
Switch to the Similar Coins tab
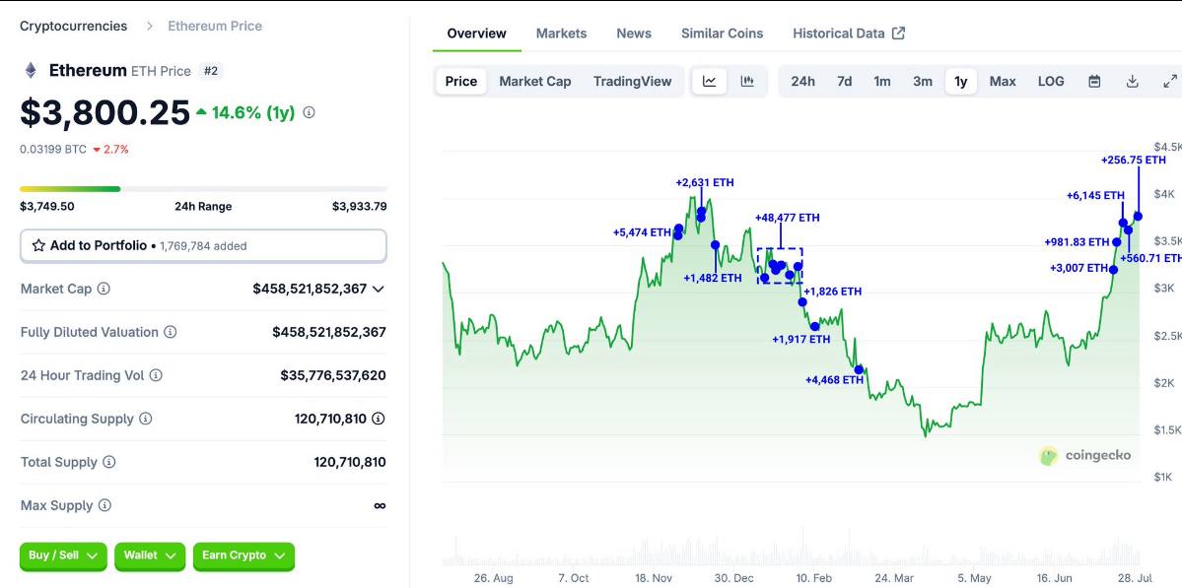pyautogui.click(x=723, y=33)
